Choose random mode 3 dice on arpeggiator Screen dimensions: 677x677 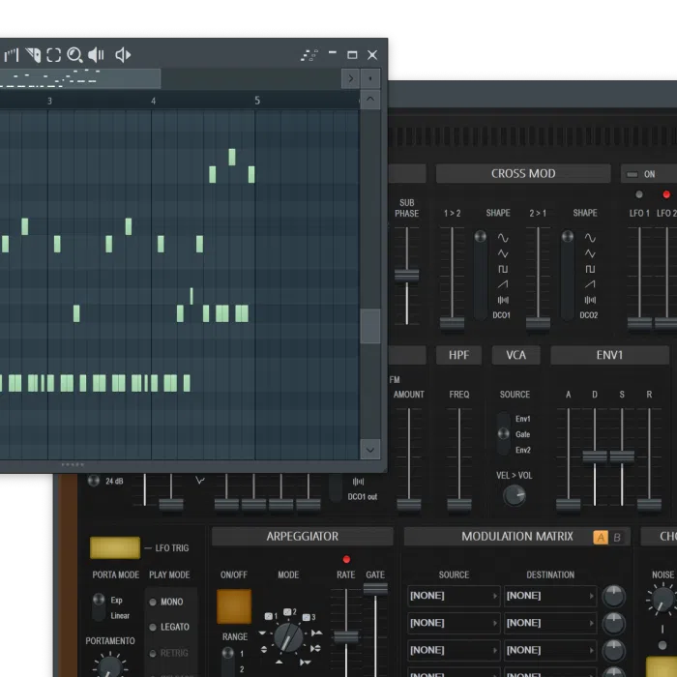[309, 617]
